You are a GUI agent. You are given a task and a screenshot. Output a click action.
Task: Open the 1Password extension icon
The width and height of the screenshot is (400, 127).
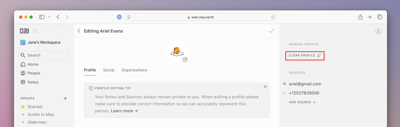[x=119, y=17]
